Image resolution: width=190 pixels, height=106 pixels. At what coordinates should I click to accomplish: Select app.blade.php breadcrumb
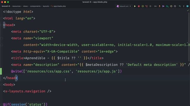(x=58, y=6)
